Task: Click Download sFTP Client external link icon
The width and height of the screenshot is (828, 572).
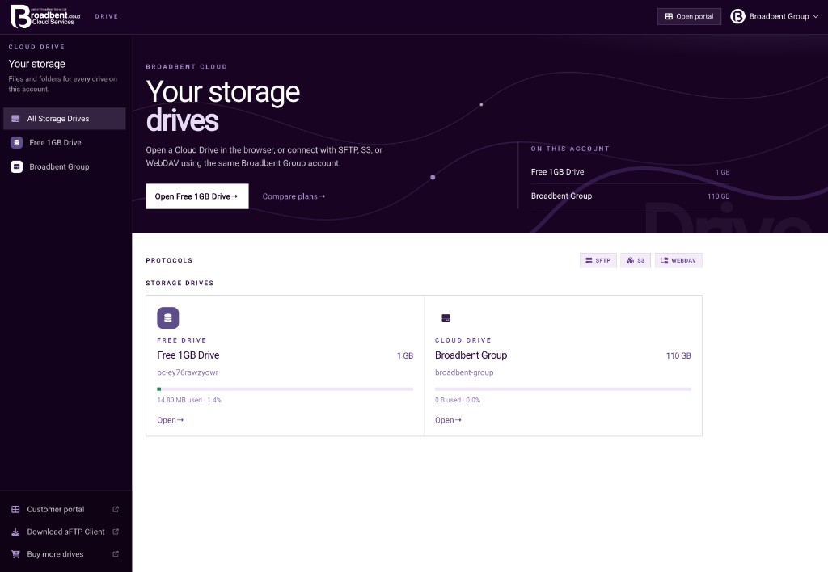Action: [x=116, y=532]
